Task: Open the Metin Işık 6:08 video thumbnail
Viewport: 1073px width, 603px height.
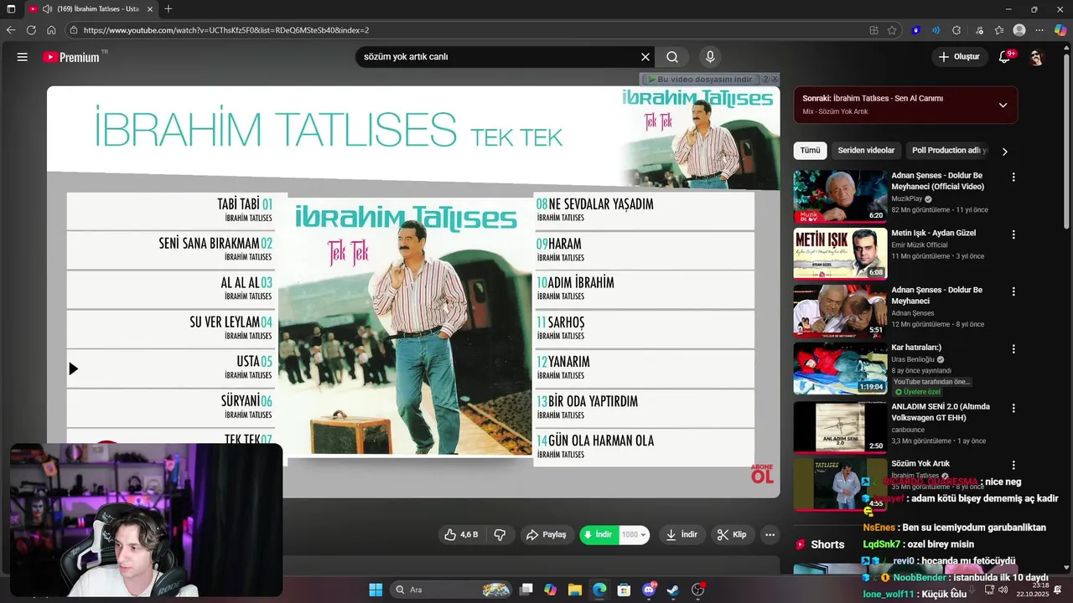Action: 840,253
